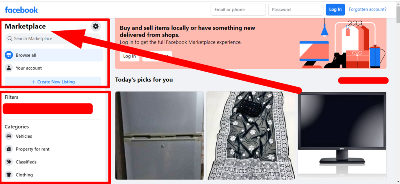Click the blue Log In button
The image size is (400, 184).
pos(335,9)
